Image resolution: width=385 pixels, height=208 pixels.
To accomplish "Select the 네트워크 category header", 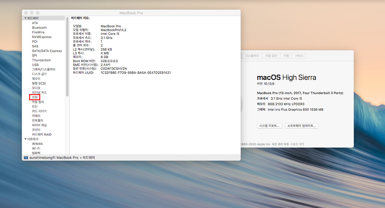I will [x=33, y=139].
